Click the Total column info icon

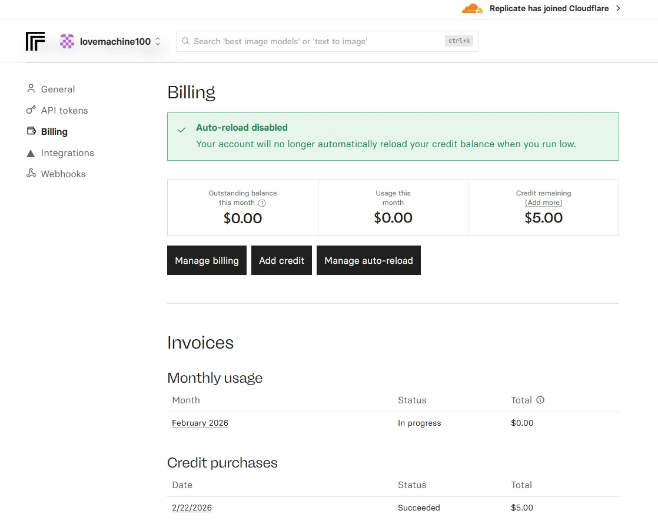(540, 400)
